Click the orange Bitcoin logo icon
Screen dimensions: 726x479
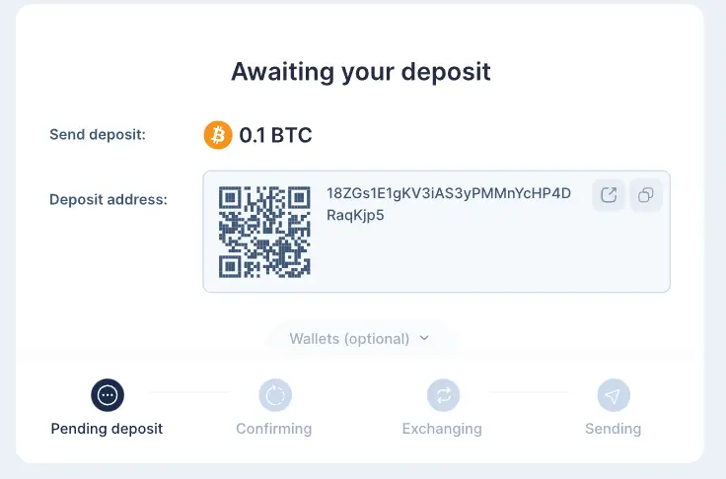pyautogui.click(x=218, y=135)
